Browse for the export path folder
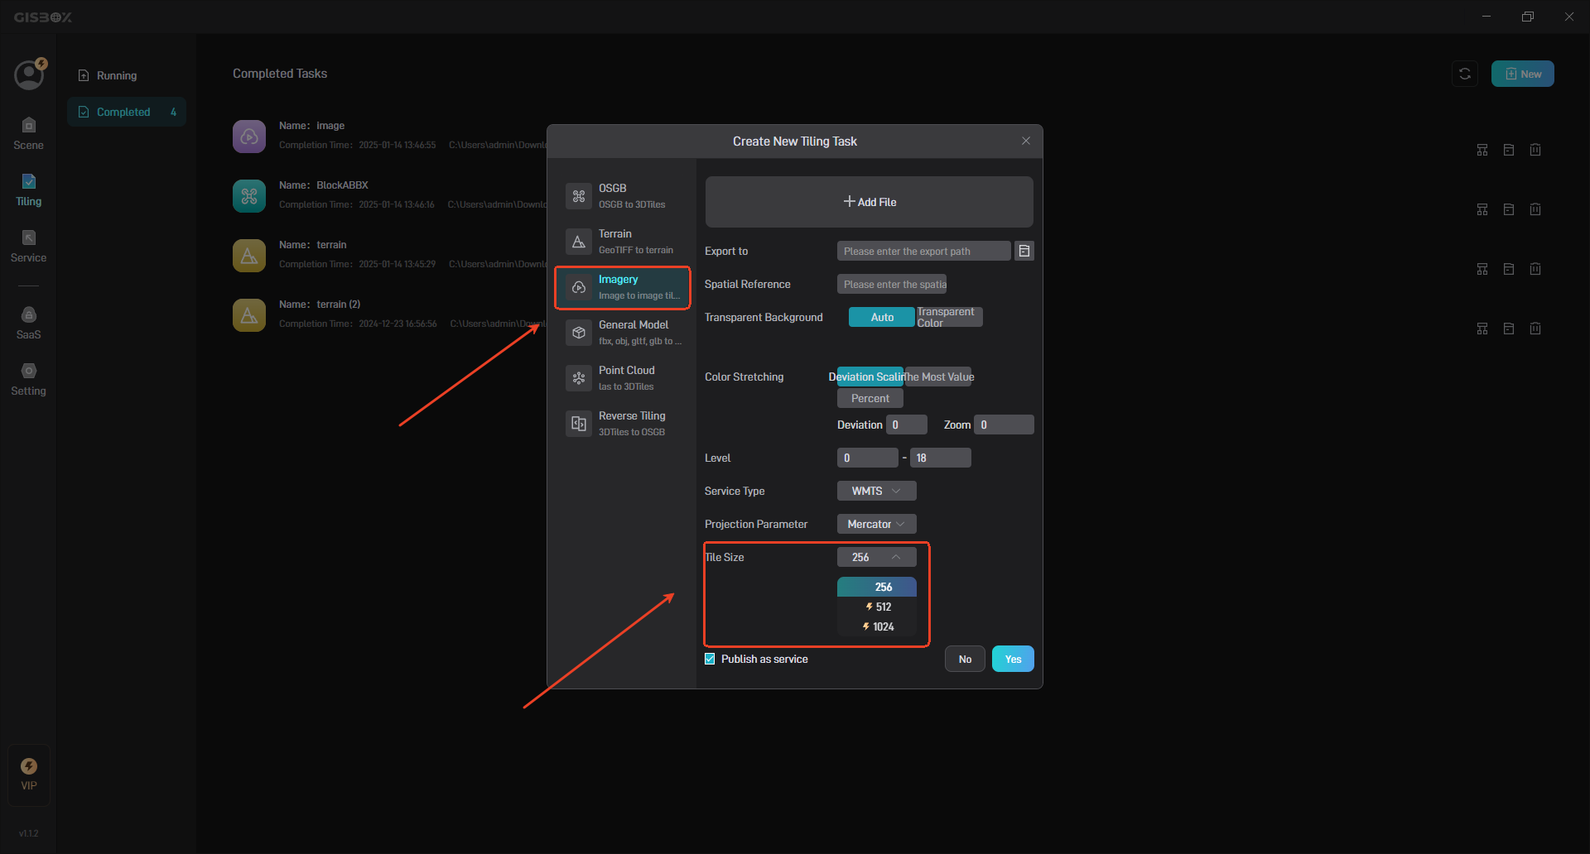This screenshot has width=1590, height=854. point(1024,251)
